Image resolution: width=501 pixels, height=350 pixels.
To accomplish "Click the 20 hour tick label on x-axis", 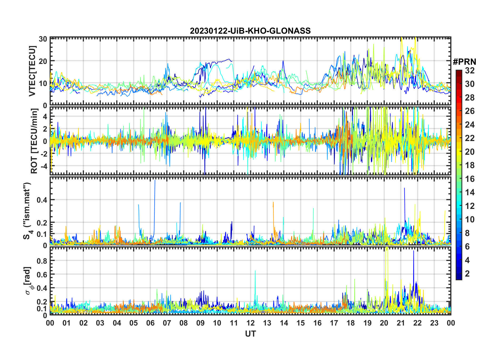I will pyautogui.click(x=384, y=323).
